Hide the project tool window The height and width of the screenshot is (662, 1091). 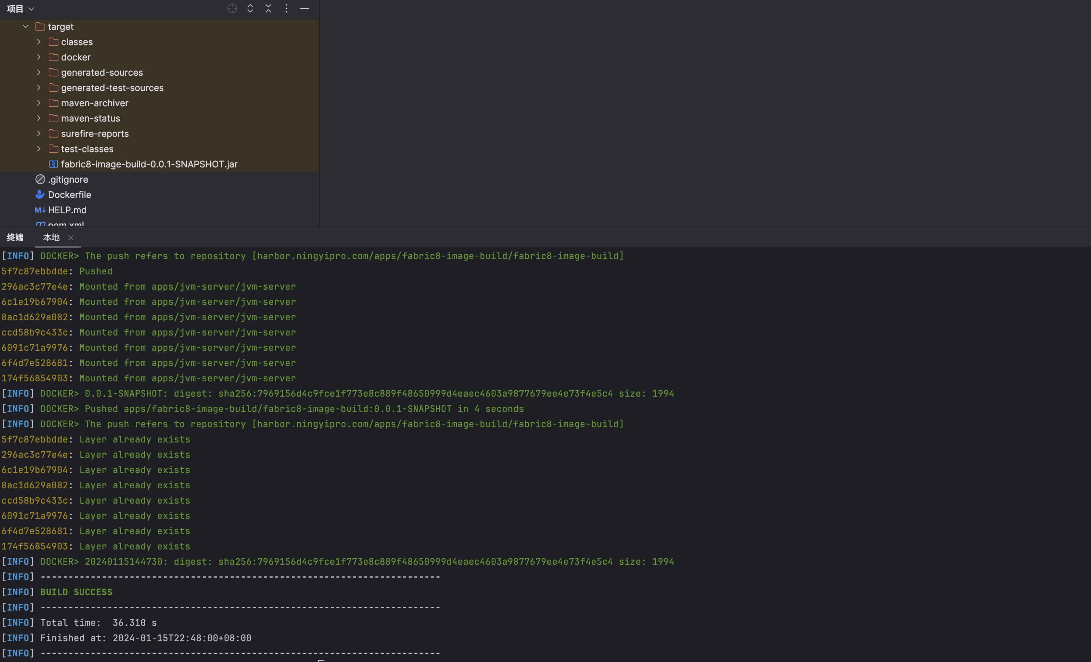point(305,8)
